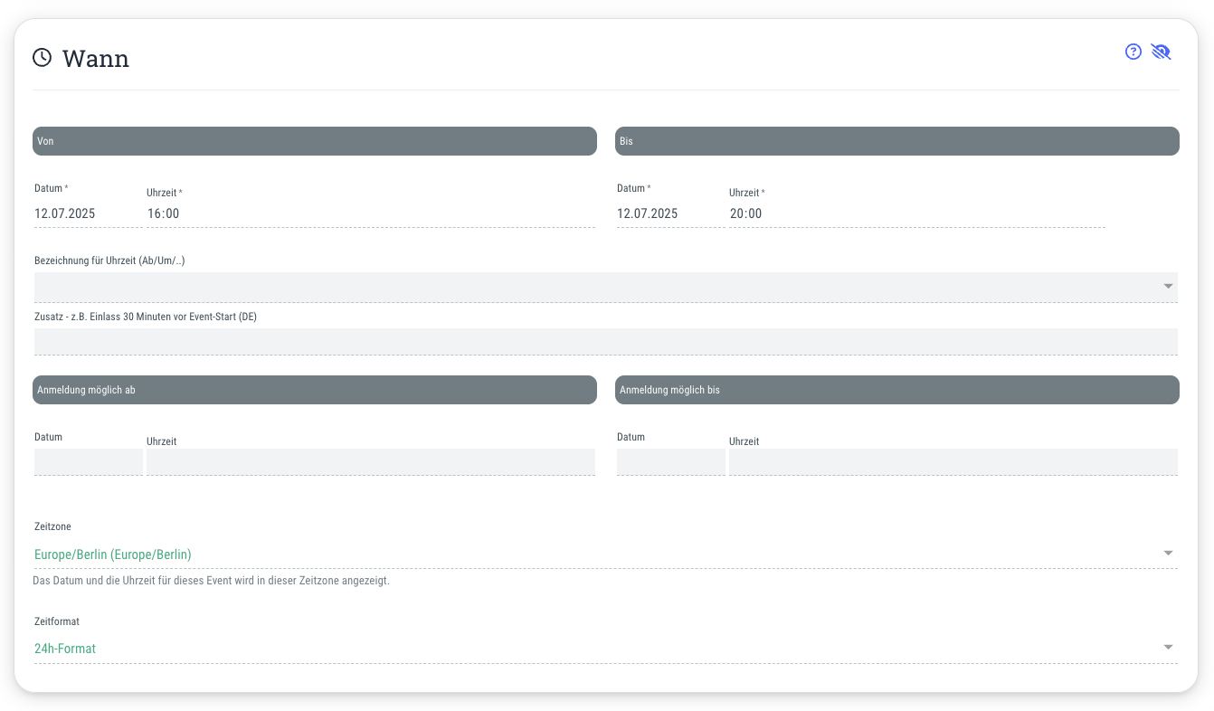Image resolution: width=1214 pixels, height=711 pixels.
Task: Click Datum under Anmeldung möglich ab
Action: tap(89, 461)
